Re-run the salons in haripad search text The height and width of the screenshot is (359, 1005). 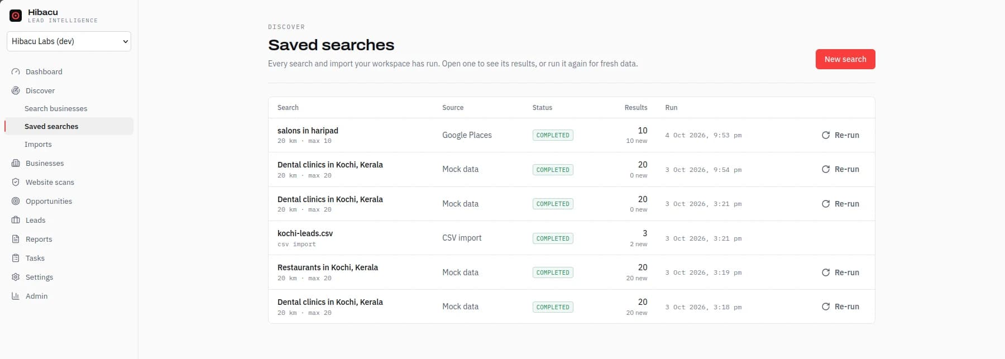tap(847, 135)
